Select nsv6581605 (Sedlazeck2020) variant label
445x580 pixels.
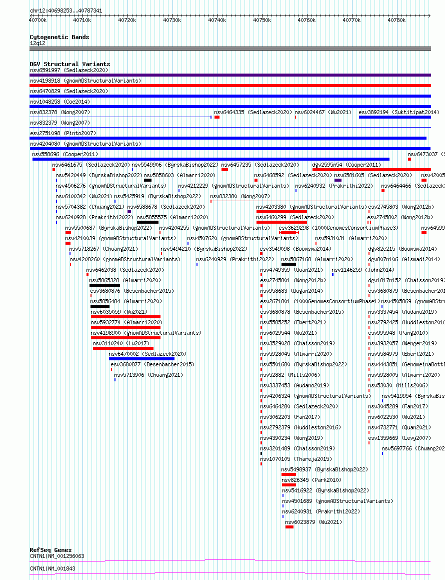[373, 175]
